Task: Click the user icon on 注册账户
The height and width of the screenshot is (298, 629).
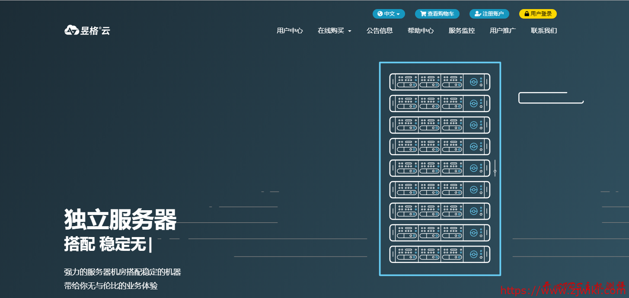Action: tap(477, 14)
